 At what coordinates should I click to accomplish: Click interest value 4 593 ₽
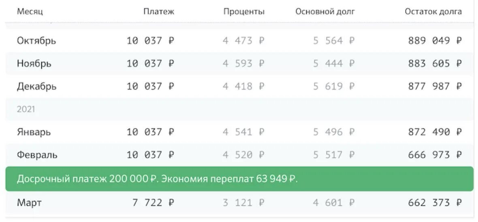pos(243,64)
